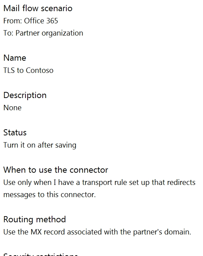Click the transport rule redirects sentence

[x=99, y=182]
